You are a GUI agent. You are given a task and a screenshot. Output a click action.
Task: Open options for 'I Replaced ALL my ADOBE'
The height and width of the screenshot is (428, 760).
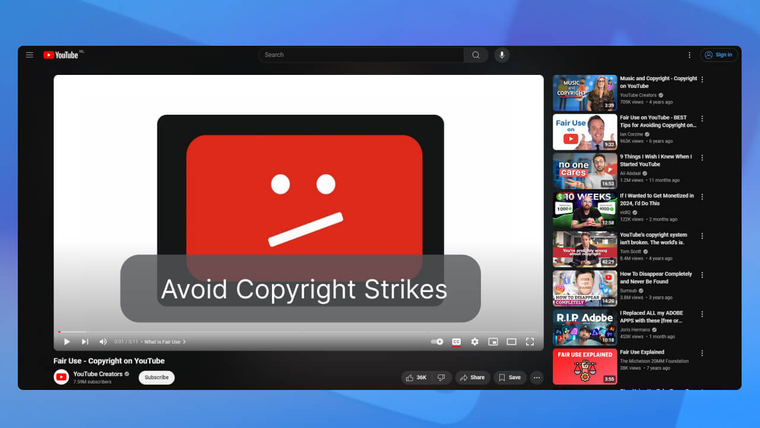[x=702, y=314]
